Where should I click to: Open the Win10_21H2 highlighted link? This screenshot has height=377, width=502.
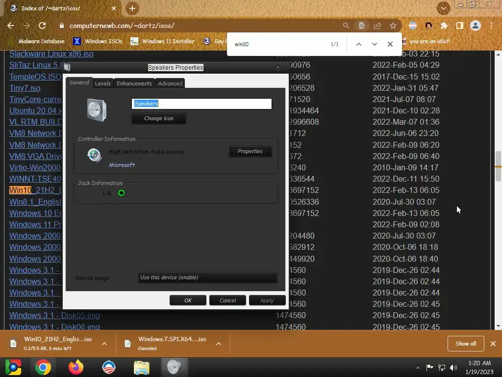click(x=35, y=190)
